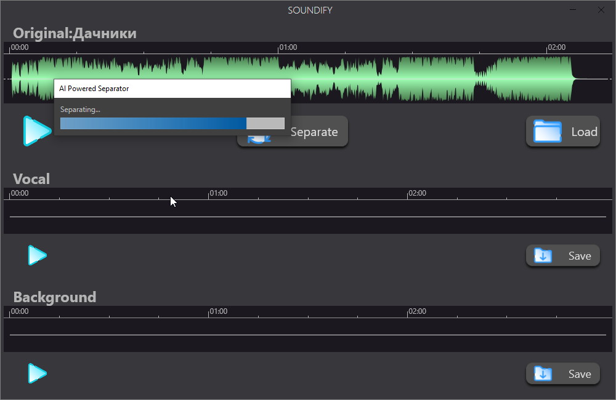The width and height of the screenshot is (616, 400).
Task: Click the Separate refresh arrows icon
Action: click(259, 139)
